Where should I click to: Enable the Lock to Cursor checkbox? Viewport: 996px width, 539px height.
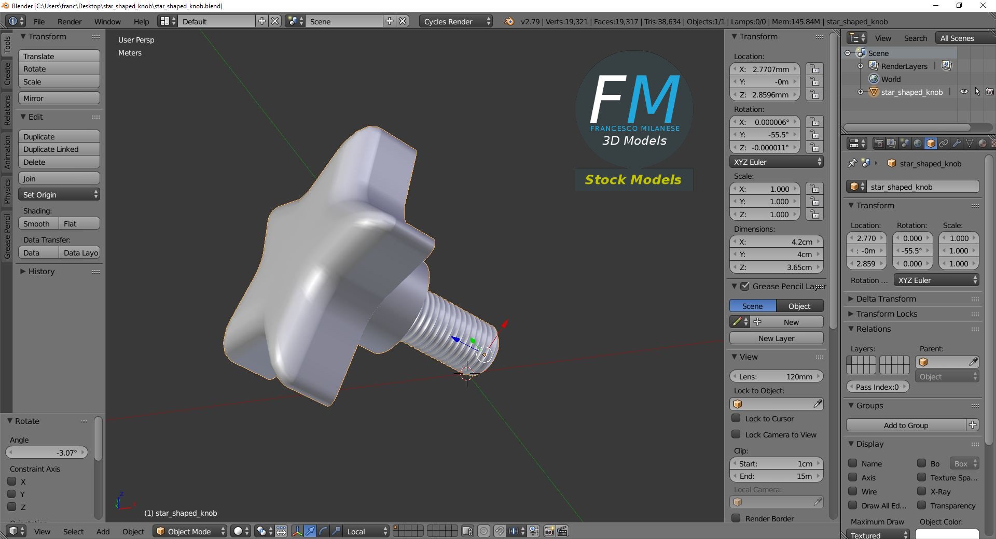[x=736, y=419]
